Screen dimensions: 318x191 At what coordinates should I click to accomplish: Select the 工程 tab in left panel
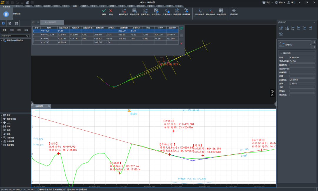4,30
